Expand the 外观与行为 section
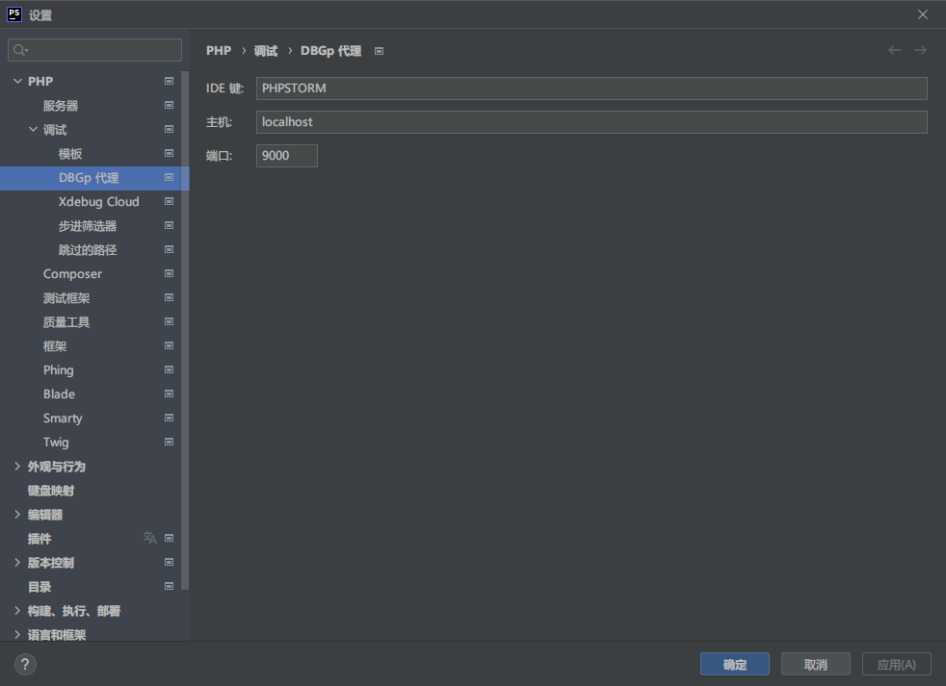This screenshot has width=946, height=686. point(17,466)
